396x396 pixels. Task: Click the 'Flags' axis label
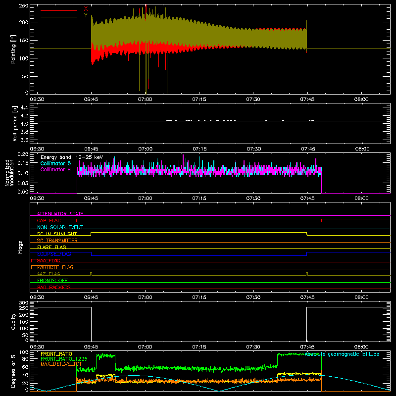pyautogui.click(x=20, y=247)
